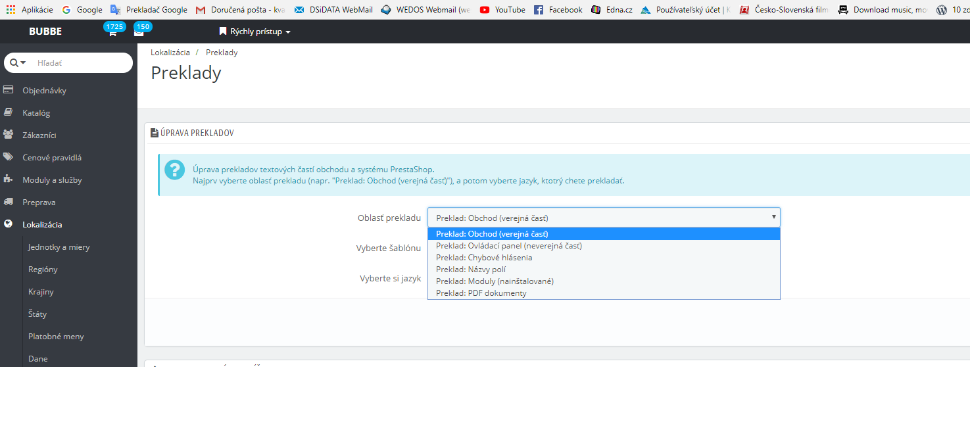
Task: Click the Preklady page heading
Action: point(186,73)
